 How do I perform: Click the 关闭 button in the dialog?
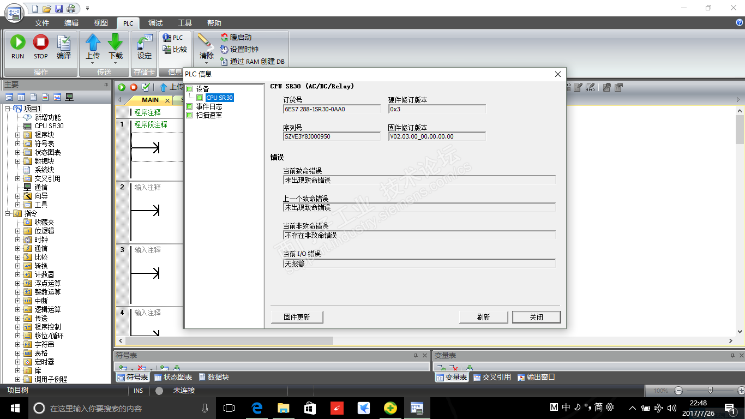(x=536, y=317)
